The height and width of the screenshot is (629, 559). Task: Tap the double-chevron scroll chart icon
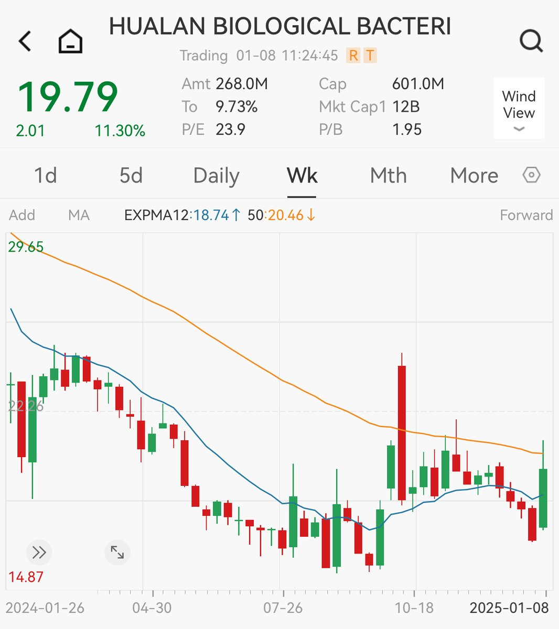coord(39,552)
